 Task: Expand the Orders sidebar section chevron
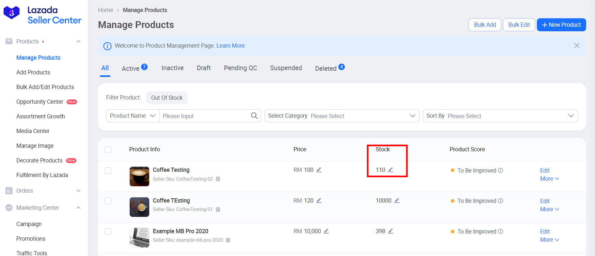click(78, 191)
